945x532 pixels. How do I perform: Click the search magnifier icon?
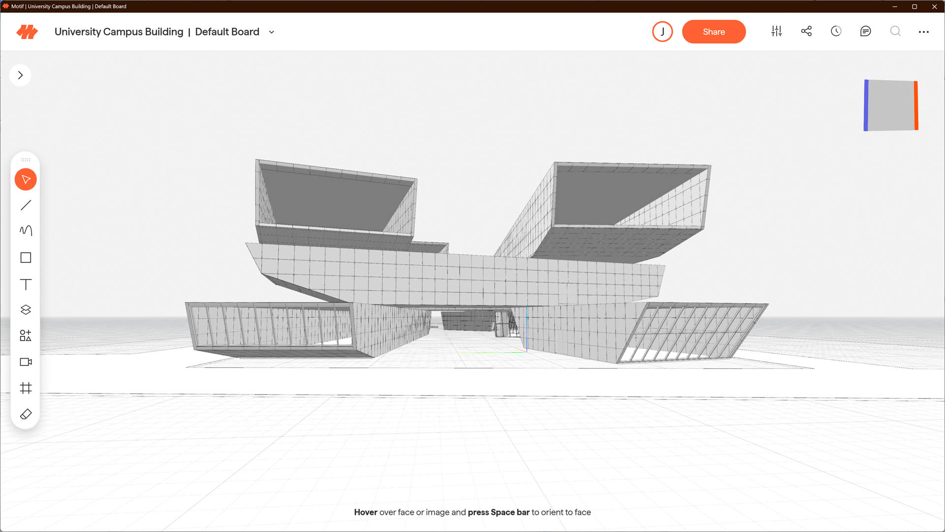click(x=895, y=32)
